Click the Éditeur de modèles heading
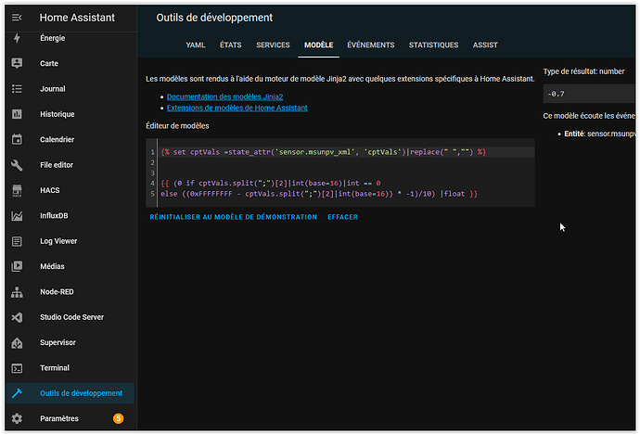The height and width of the screenshot is (434, 640). (x=177, y=126)
